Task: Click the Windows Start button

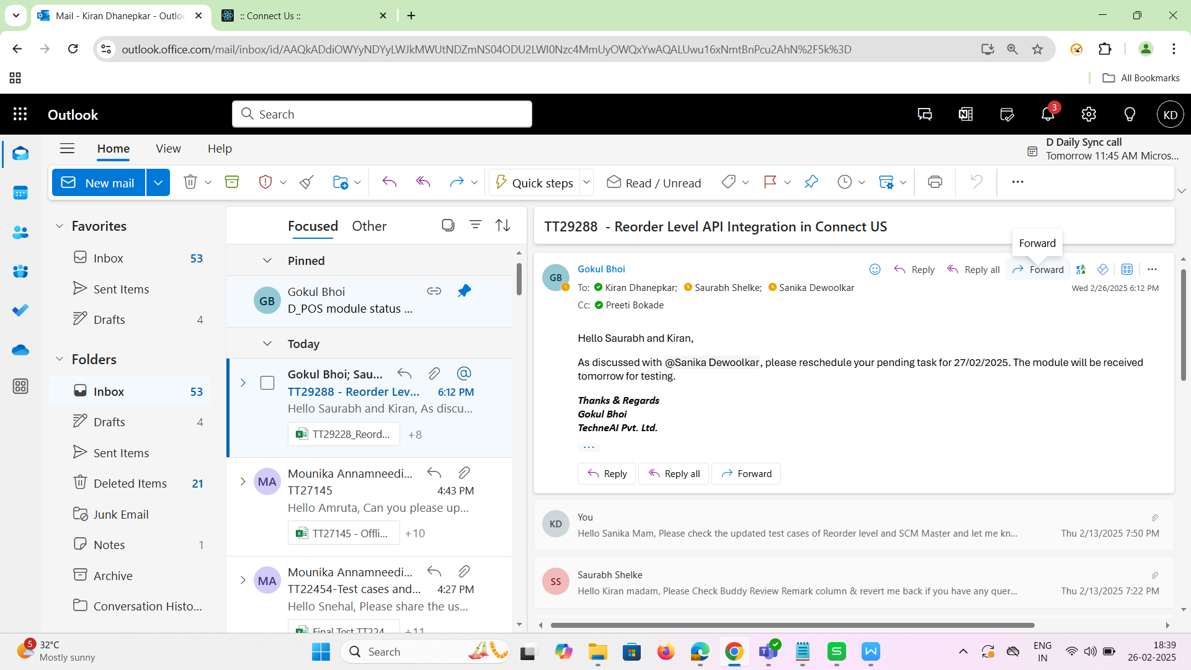Action: point(321,651)
